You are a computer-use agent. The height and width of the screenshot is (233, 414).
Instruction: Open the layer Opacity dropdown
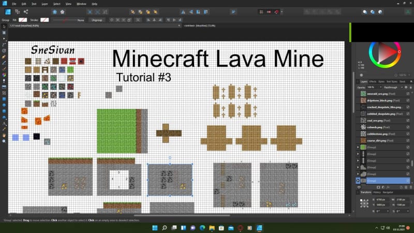pyautogui.click(x=381, y=87)
